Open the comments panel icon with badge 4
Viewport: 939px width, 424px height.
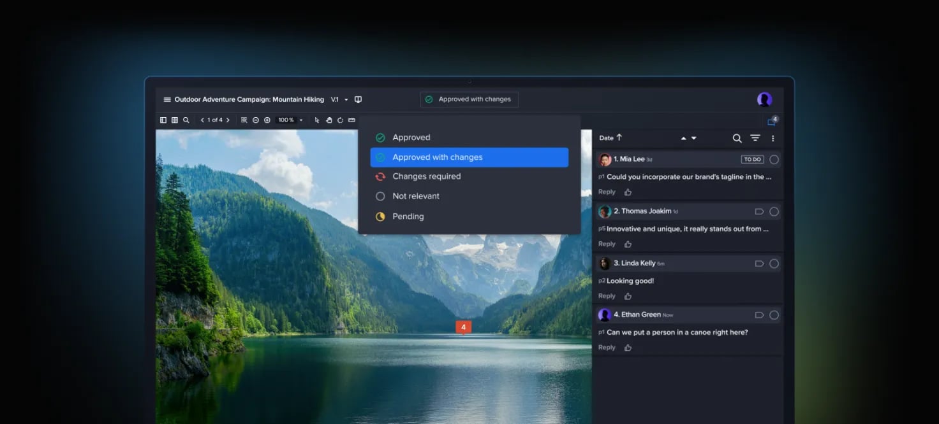pos(771,122)
